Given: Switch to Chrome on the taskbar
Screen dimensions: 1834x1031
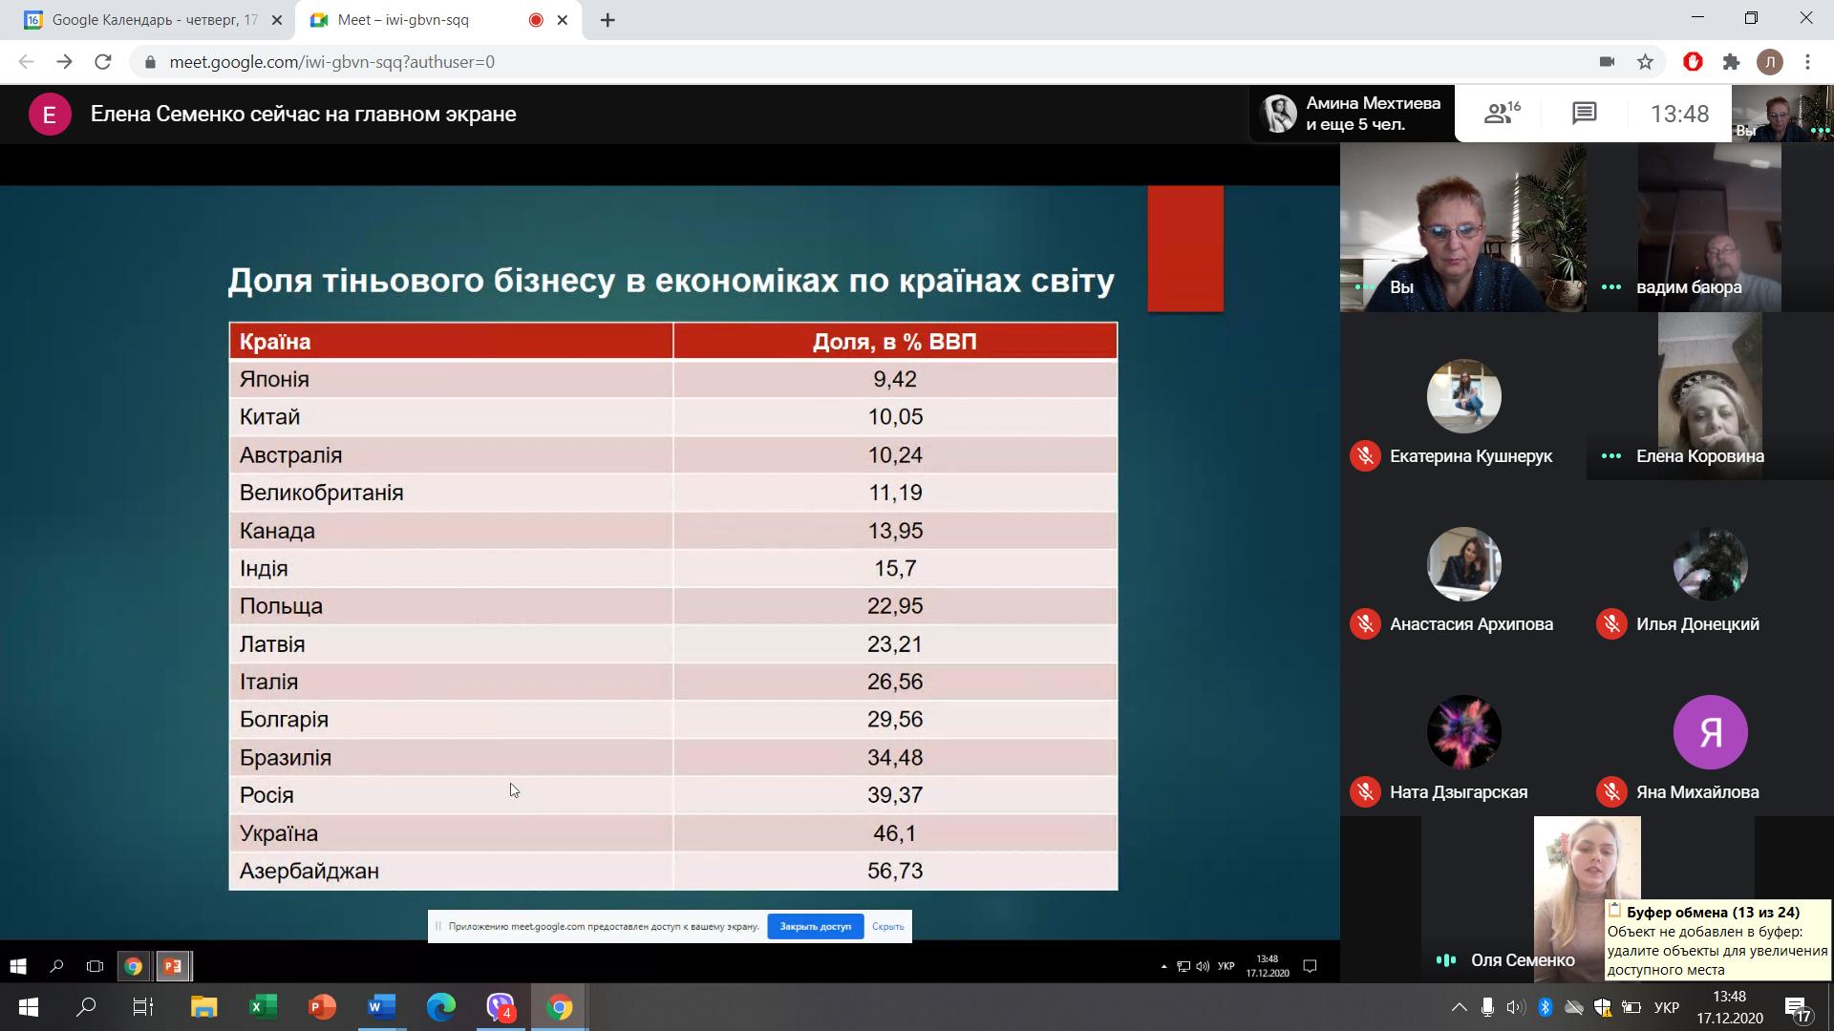Looking at the screenshot, I should coord(560,1007).
